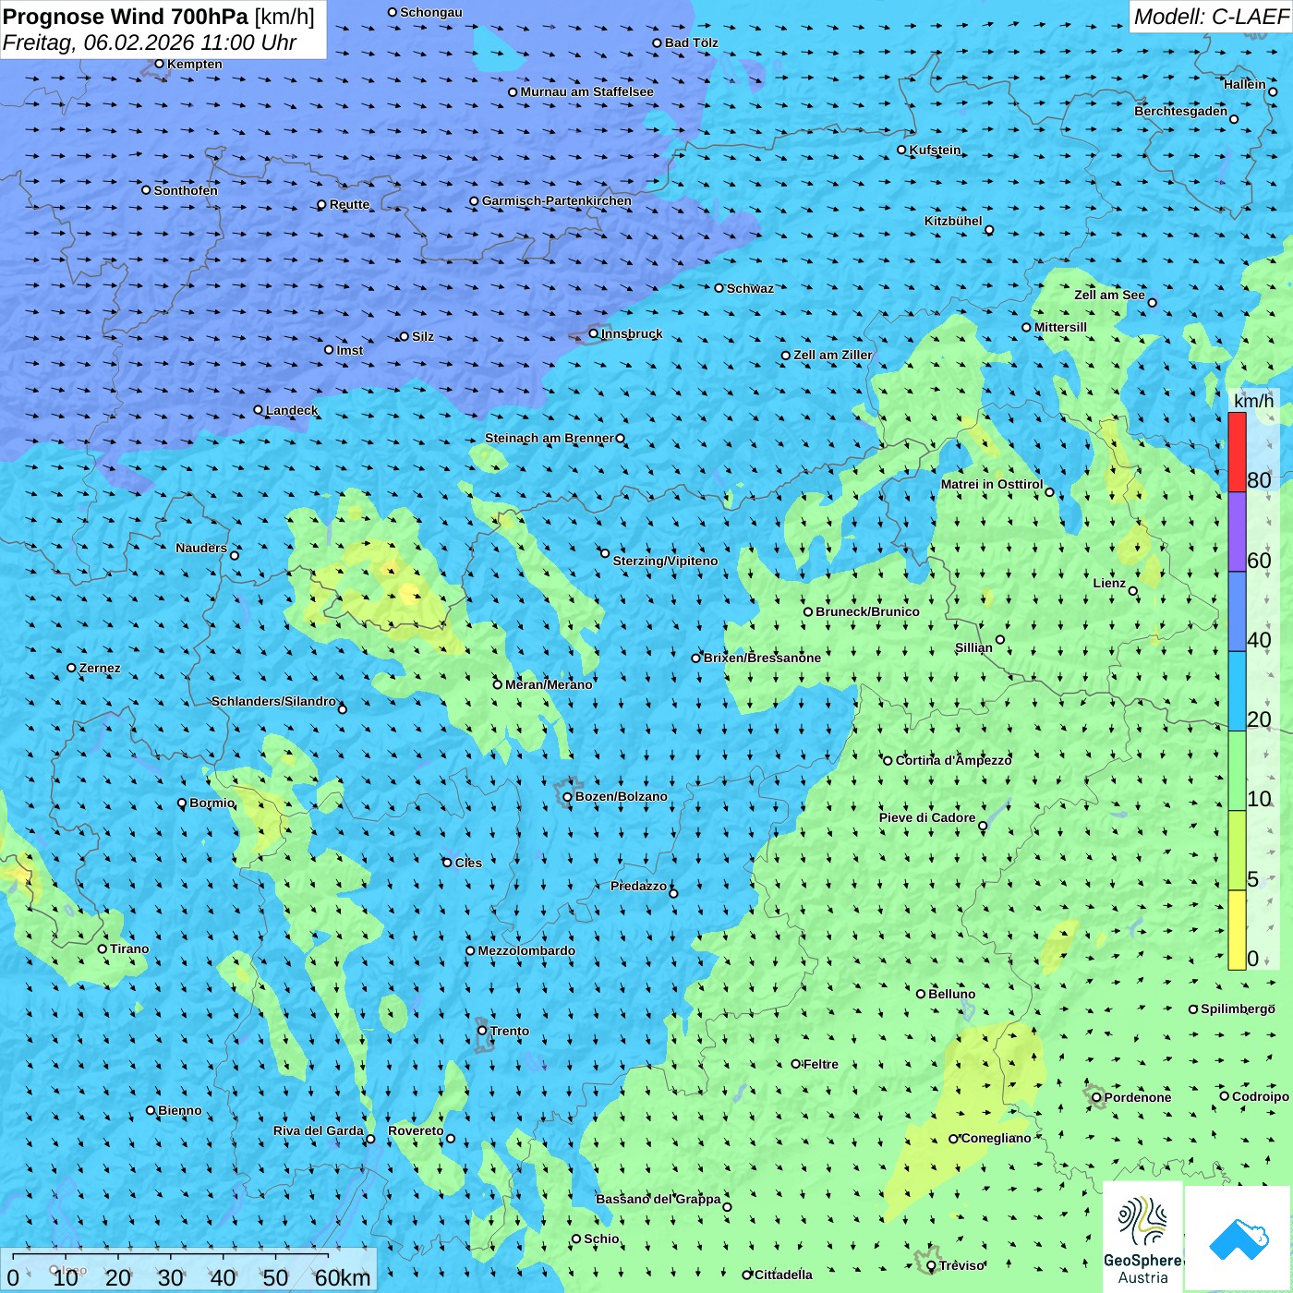The image size is (1293, 1293).
Task: Click the date 'Freitag, 06.02.2026 11:00 Uhr'
Action: [x=150, y=42]
